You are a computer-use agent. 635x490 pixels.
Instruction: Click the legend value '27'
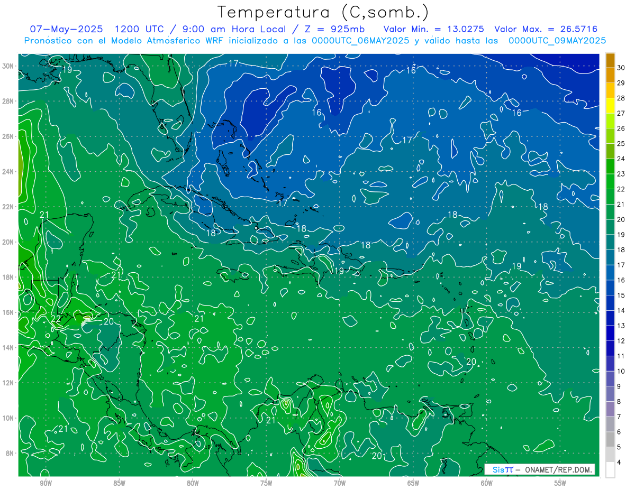pos(621,113)
